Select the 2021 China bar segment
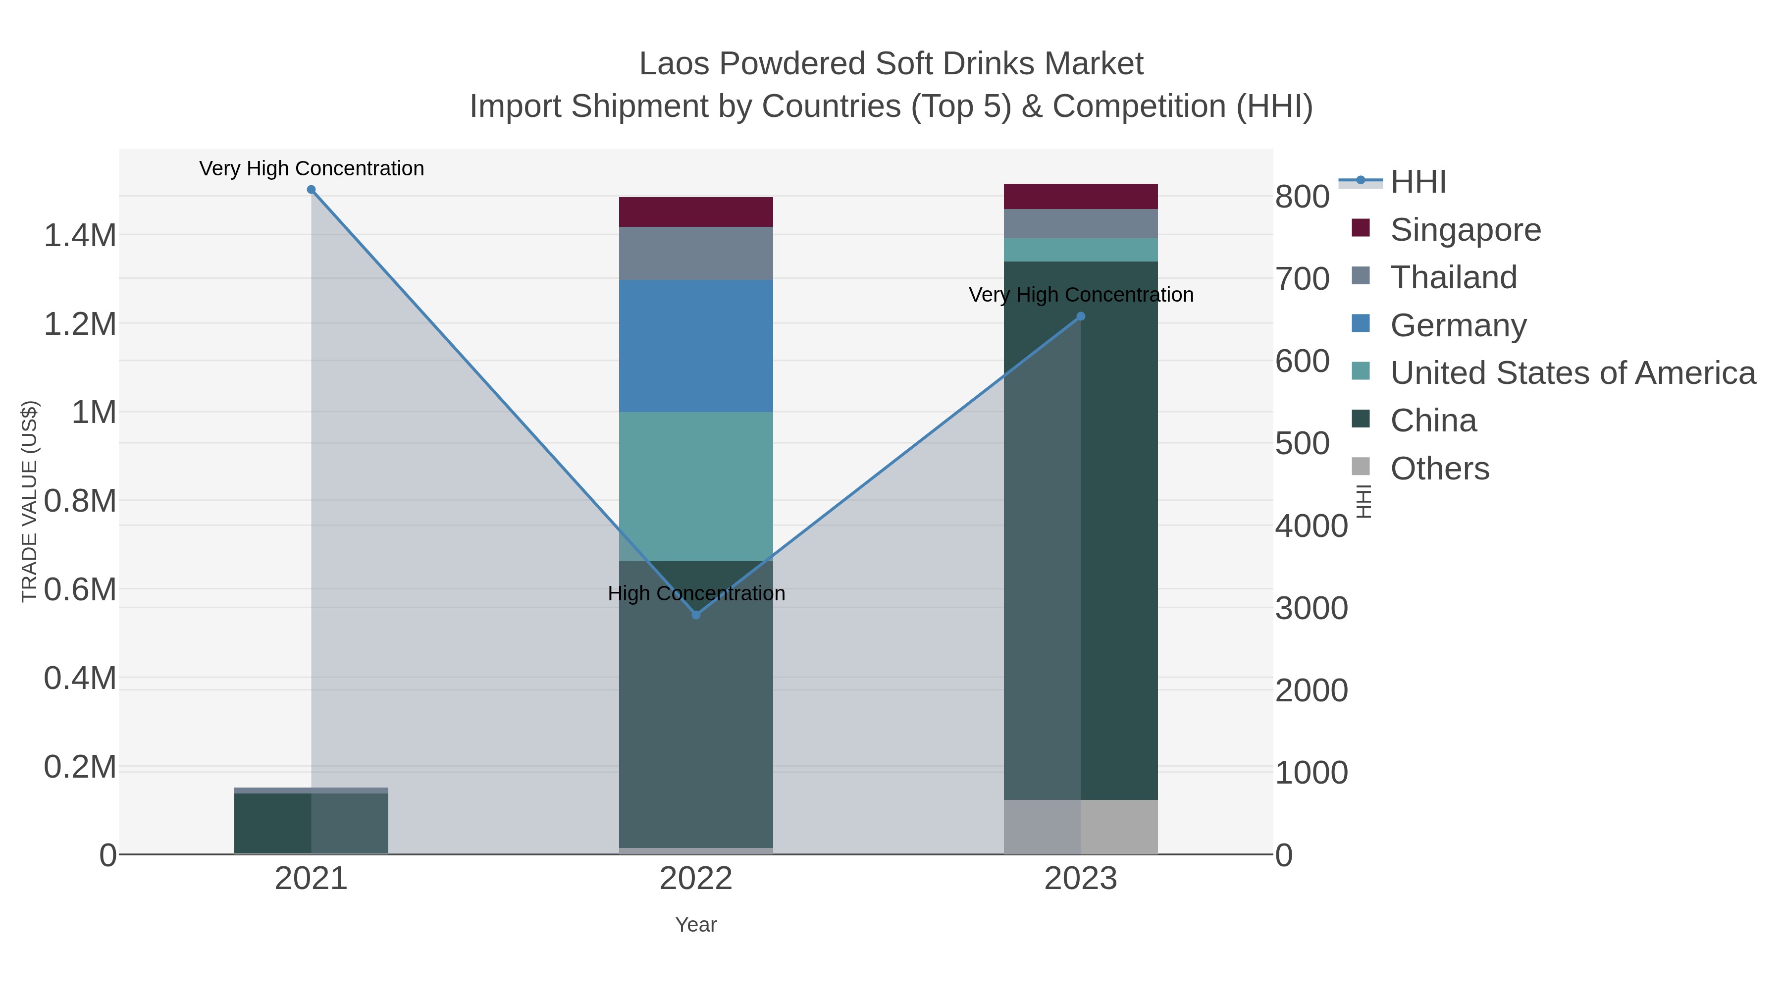 pyautogui.click(x=312, y=824)
